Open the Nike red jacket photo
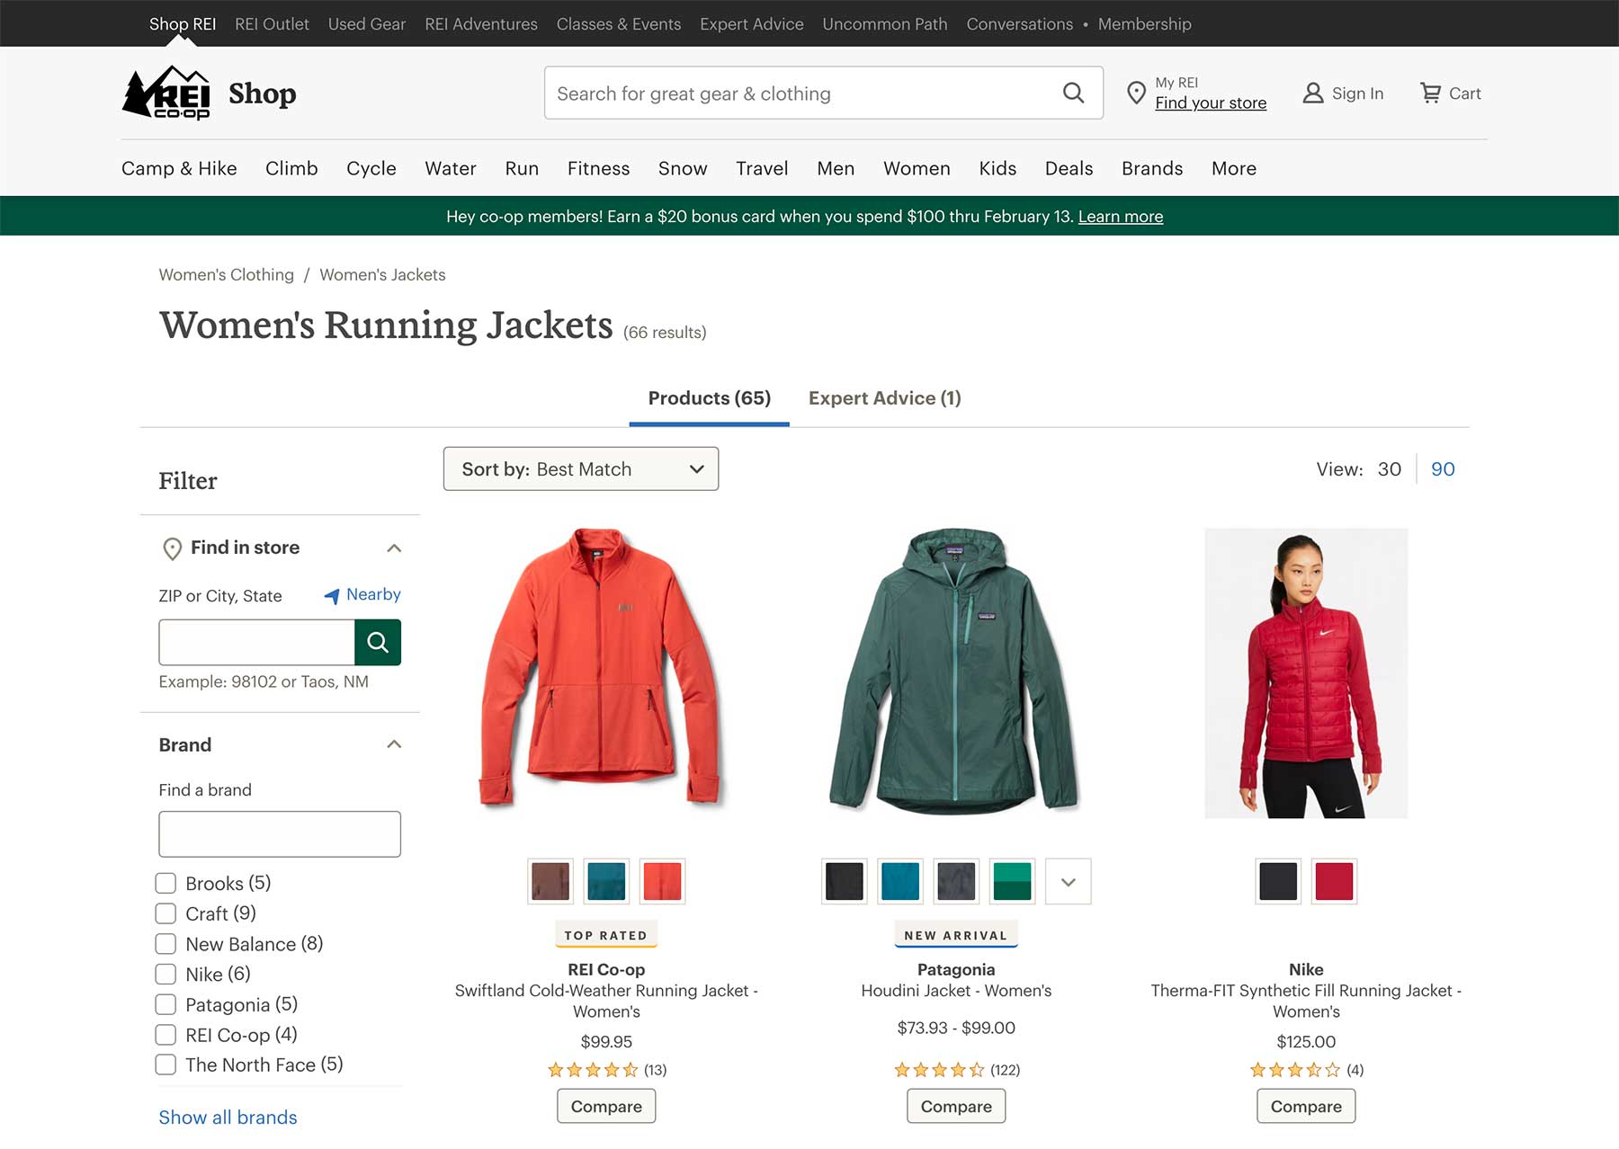Screen dimensions: 1619x1149 click(1306, 673)
